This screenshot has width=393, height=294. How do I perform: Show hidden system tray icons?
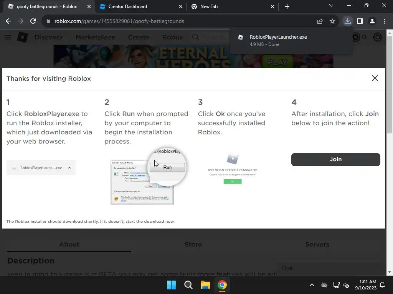[312, 285]
